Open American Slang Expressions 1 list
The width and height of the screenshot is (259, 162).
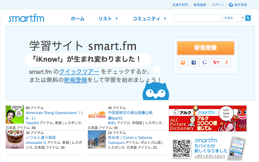click(x=54, y=115)
